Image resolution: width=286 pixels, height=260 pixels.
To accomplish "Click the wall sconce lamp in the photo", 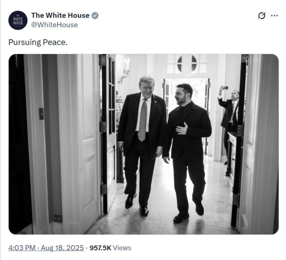I will 125,71.
